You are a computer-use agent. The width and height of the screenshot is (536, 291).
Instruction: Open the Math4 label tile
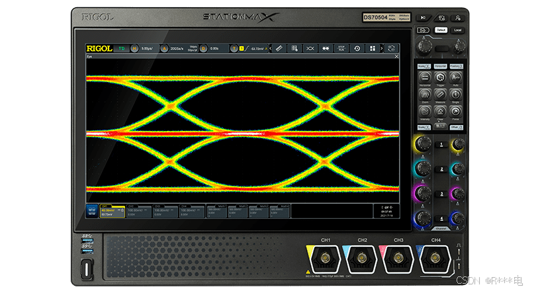click(x=279, y=211)
